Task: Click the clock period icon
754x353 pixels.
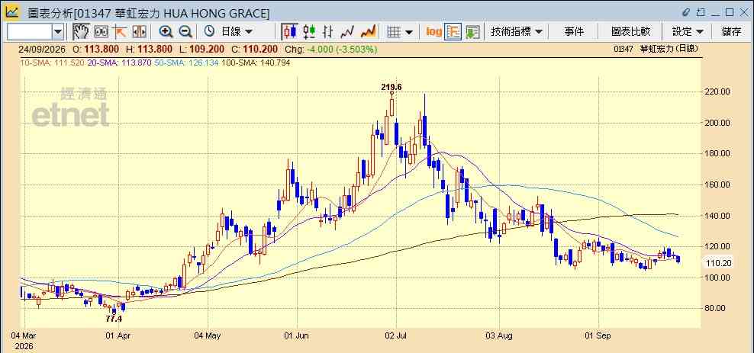Action: 209,32
